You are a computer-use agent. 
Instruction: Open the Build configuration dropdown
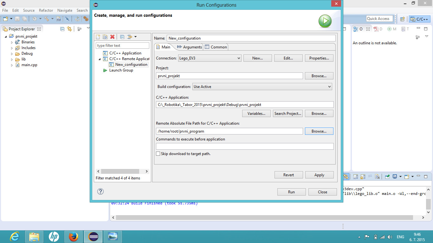(x=262, y=87)
